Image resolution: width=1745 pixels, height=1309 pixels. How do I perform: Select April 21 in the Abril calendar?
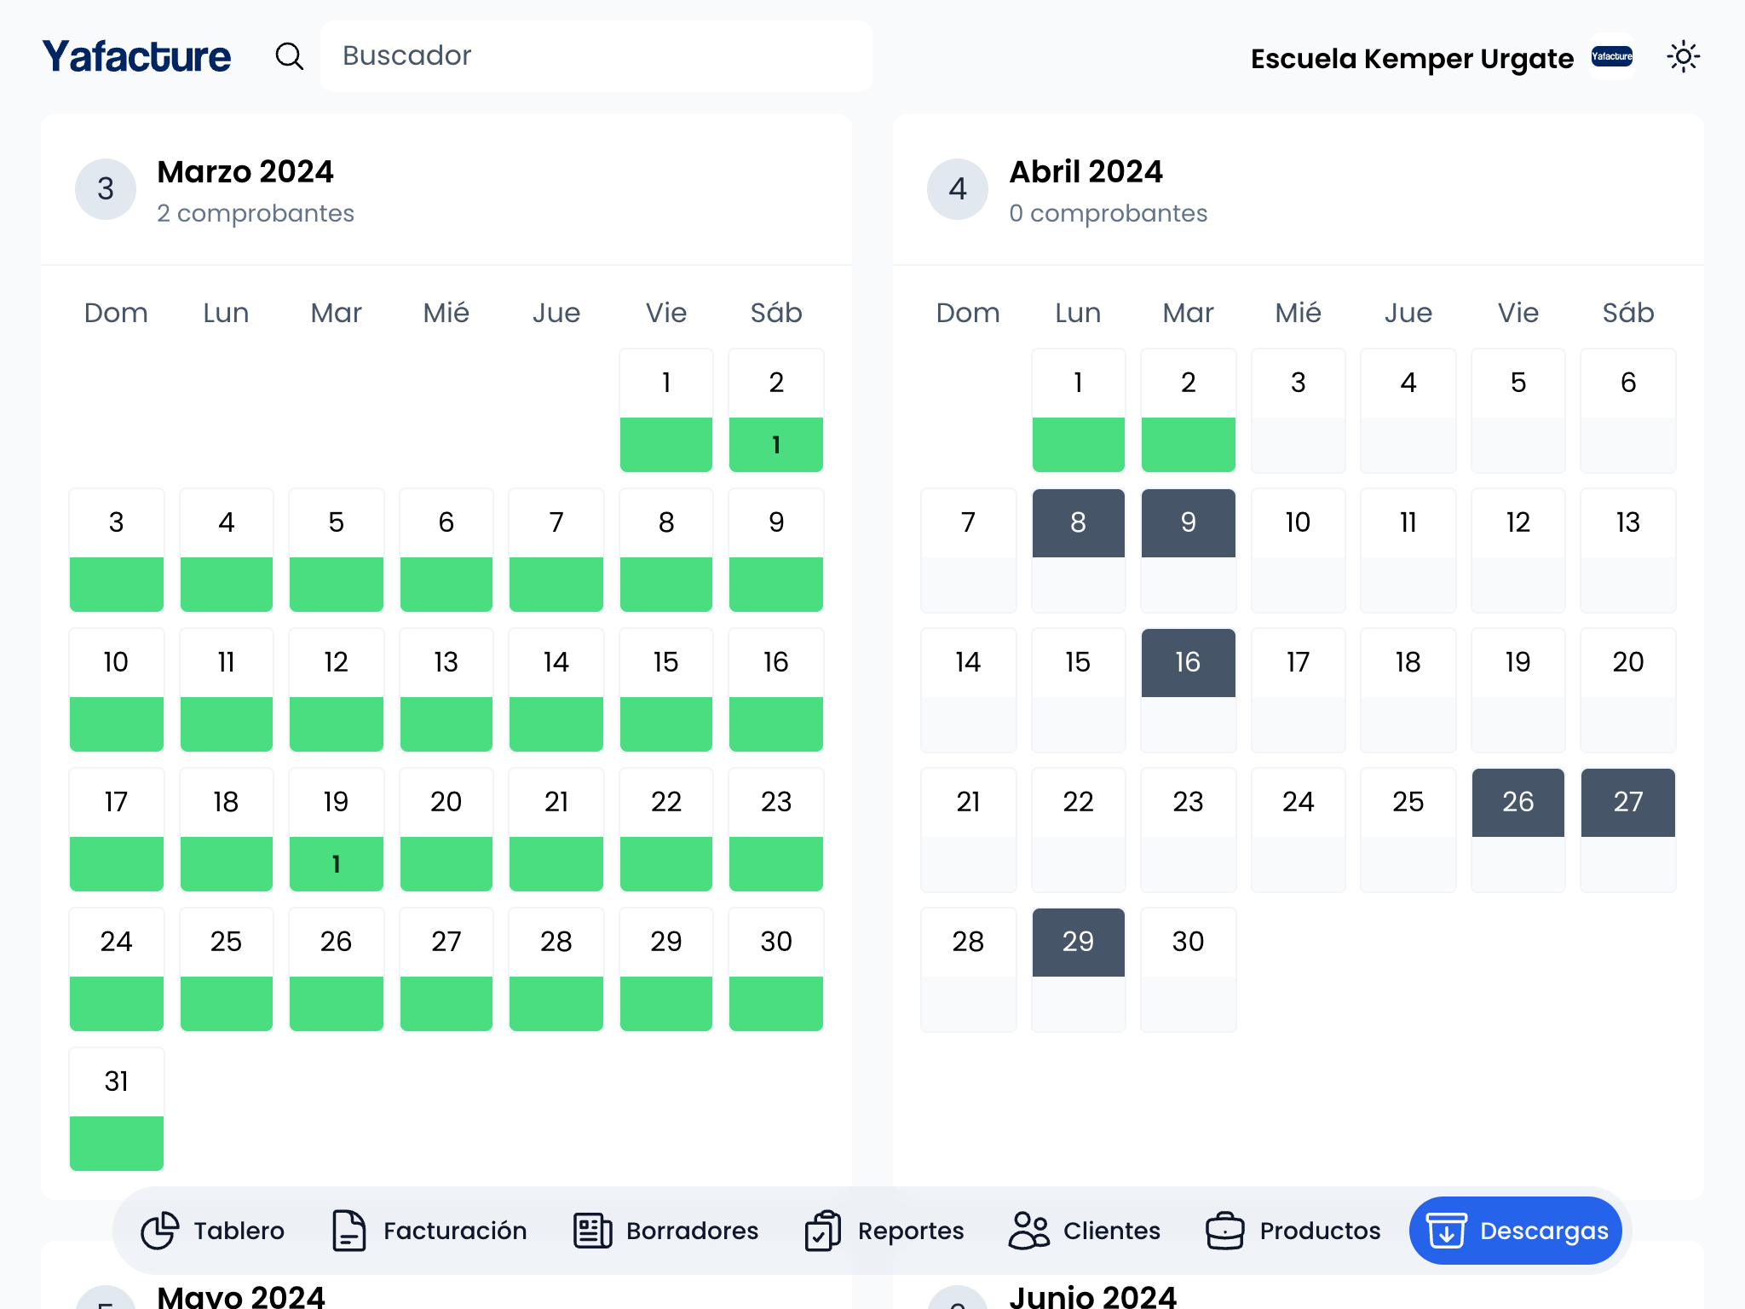click(969, 829)
